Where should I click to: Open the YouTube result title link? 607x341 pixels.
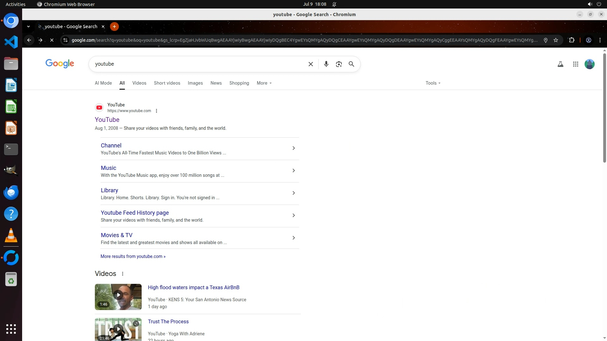coord(107,120)
